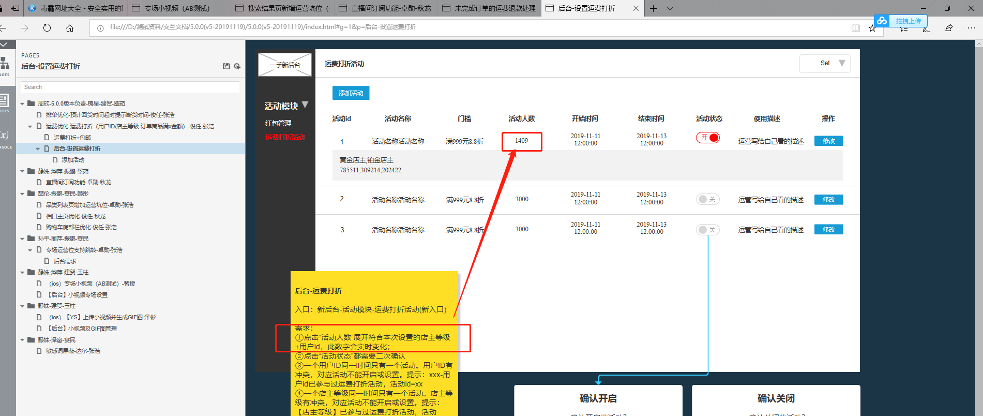This screenshot has height=416, width=983.
Task: Toggle activity 3 status switch on
Action: coord(708,230)
